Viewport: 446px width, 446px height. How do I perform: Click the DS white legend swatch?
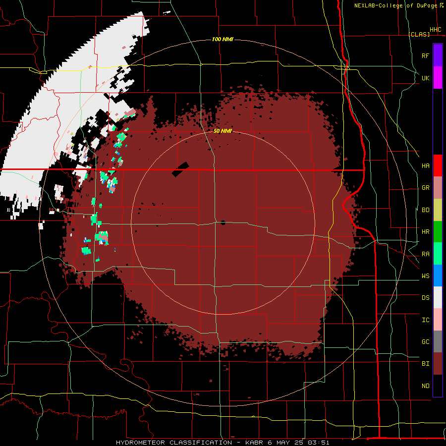pyautogui.click(x=438, y=297)
